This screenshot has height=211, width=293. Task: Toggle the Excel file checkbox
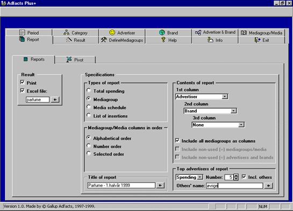[22, 91]
